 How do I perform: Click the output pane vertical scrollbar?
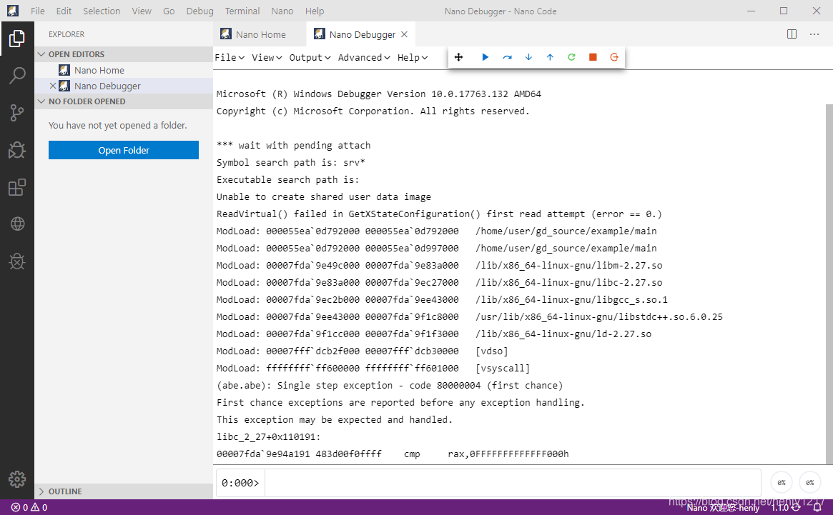click(x=829, y=284)
